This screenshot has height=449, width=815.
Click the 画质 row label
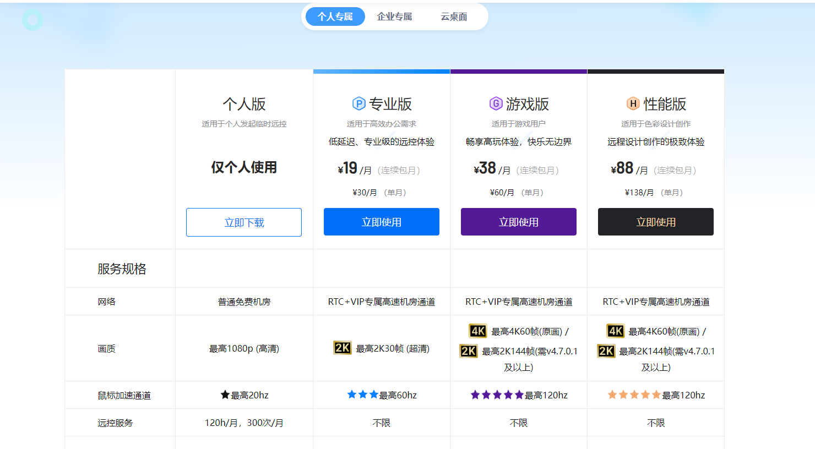click(x=106, y=348)
